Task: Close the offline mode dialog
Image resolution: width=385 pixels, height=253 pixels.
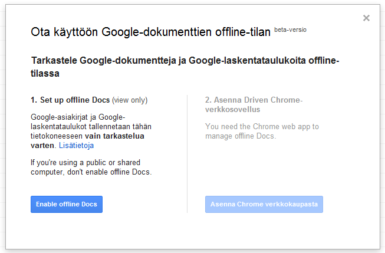Action: (366, 18)
